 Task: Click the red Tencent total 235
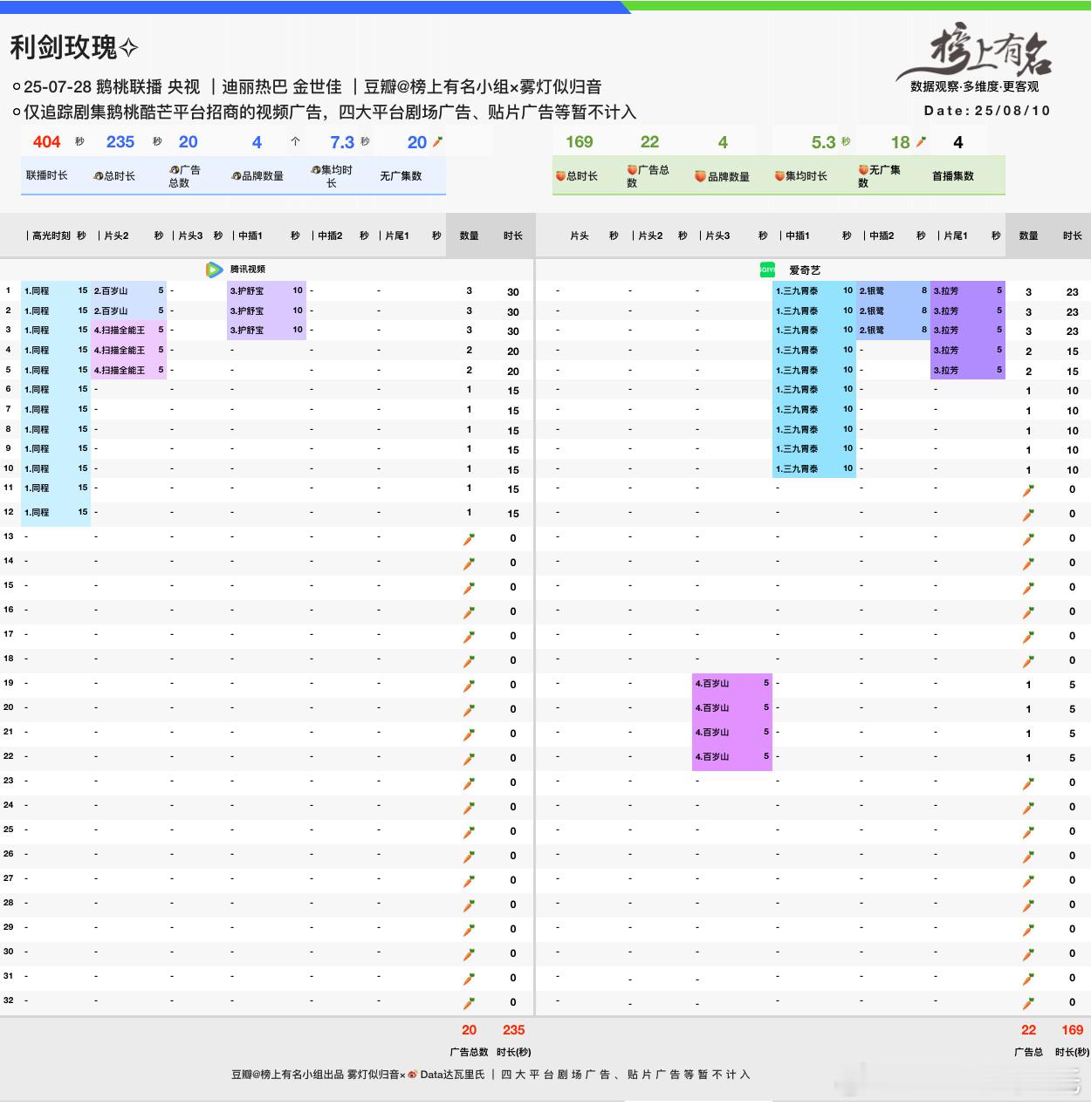513,1030
